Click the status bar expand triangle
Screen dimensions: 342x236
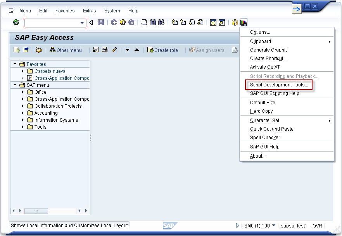point(237,226)
